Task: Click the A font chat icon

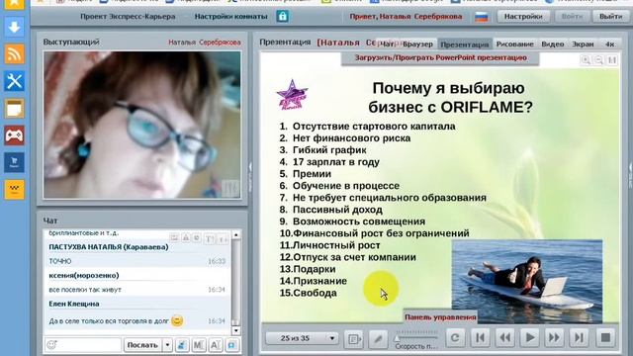Action: coord(216,345)
